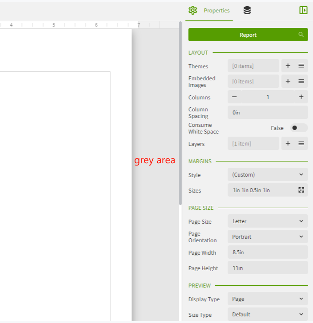Add a new item to Themes
Screen dimensions: 313x323
[288, 66]
